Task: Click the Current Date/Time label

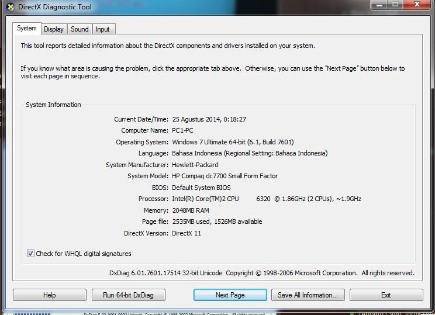Action: [141, 119]
